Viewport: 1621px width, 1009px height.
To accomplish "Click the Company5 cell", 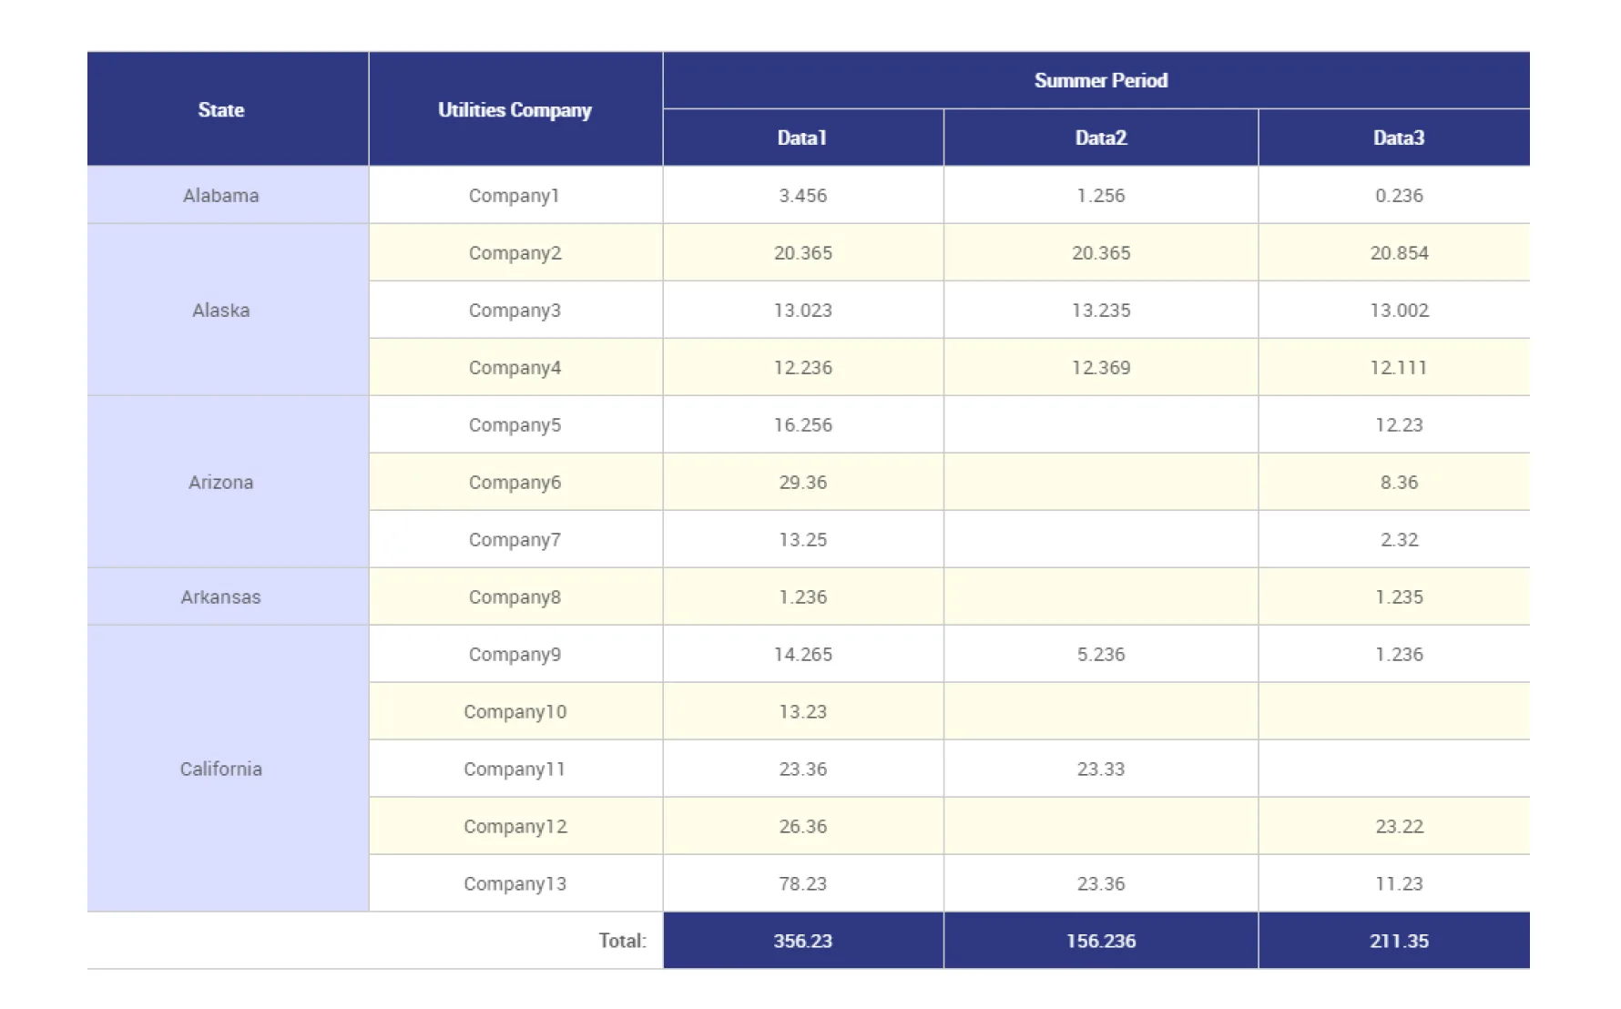I will (515, 424).
